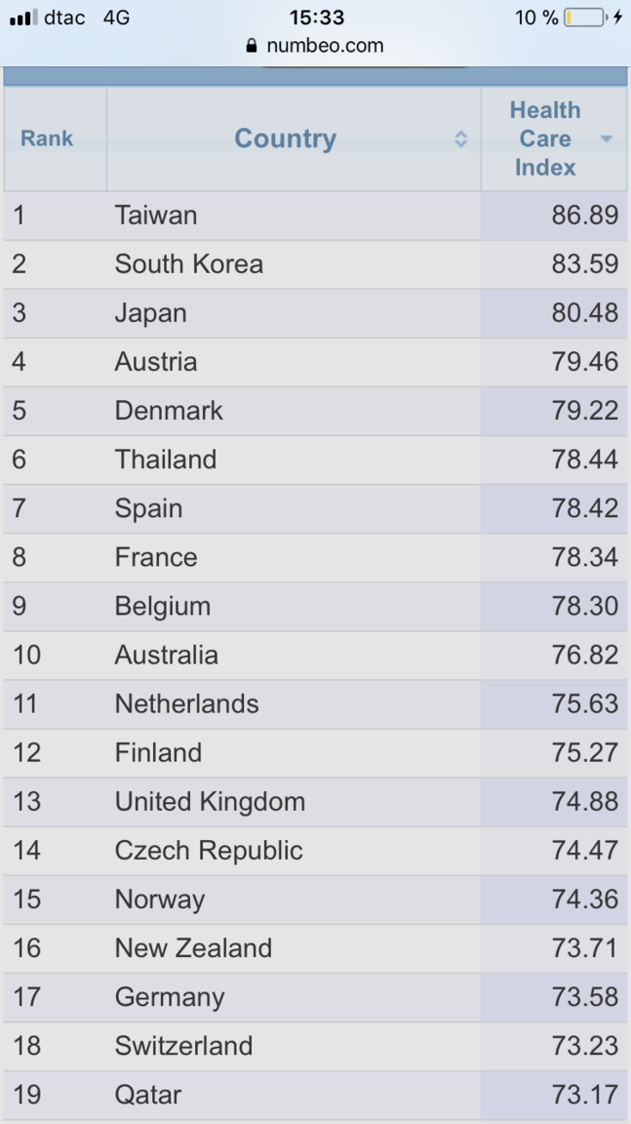
Task: Click Qatar's 73.17 index value
Action: point(584,1096)
